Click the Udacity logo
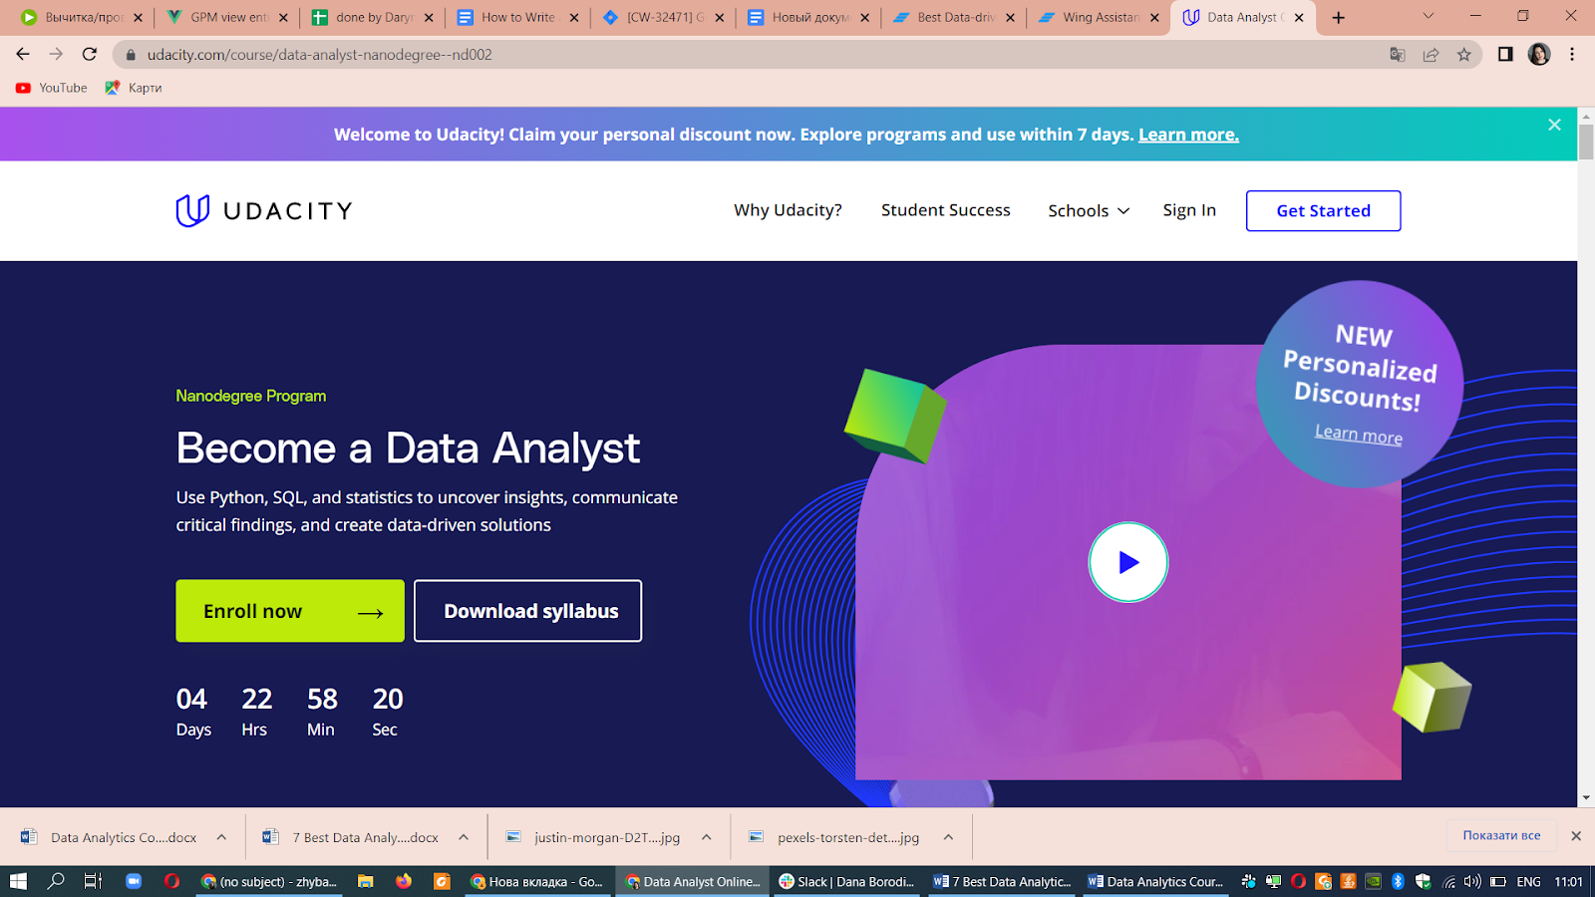Screen dimensions: 1595x897 264,210
